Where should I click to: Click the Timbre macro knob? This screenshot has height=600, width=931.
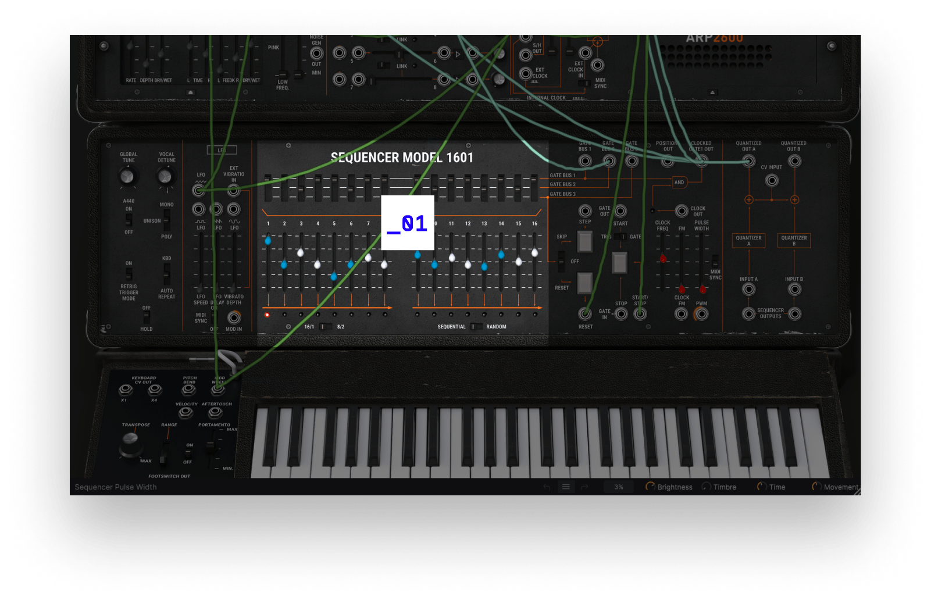coord(707,487)
